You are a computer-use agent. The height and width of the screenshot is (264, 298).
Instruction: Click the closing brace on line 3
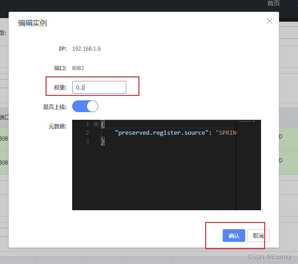103,141
